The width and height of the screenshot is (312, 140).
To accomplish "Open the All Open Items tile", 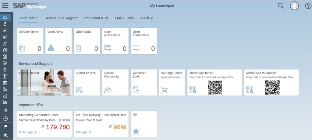I will [x=30, y=41].
